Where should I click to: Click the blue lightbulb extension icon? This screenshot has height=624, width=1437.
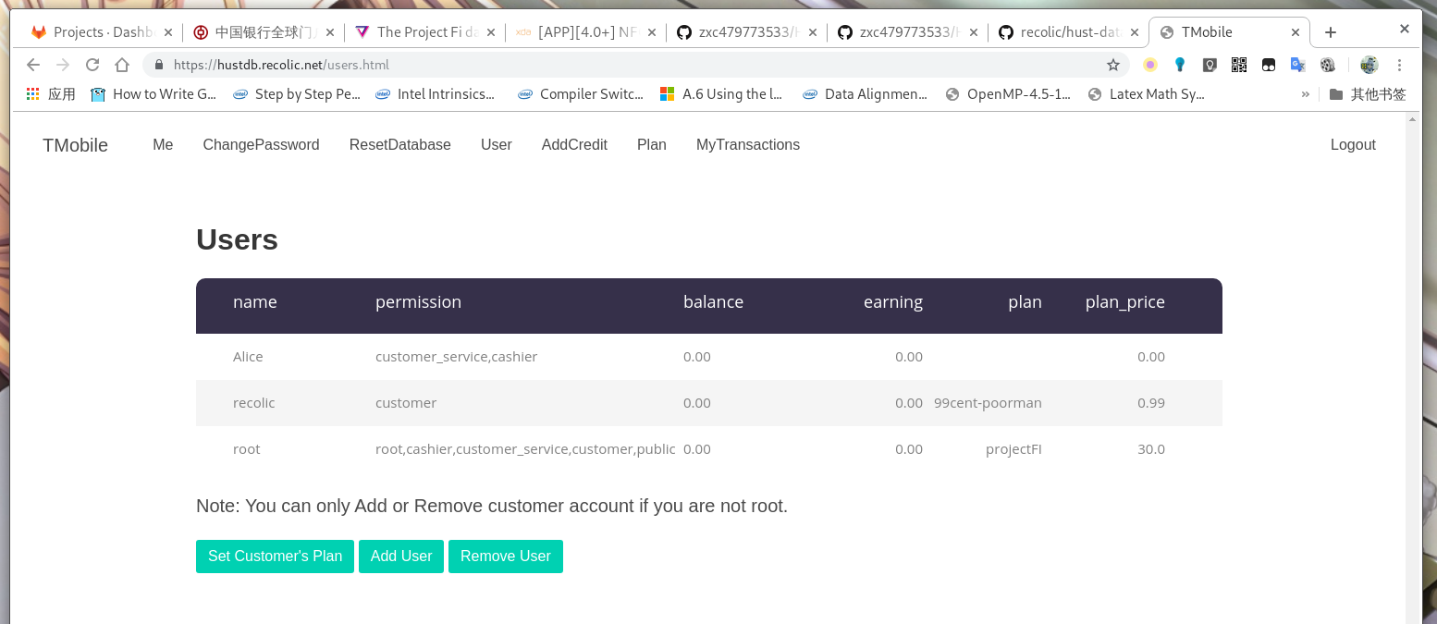click(x=1180, y=65)
